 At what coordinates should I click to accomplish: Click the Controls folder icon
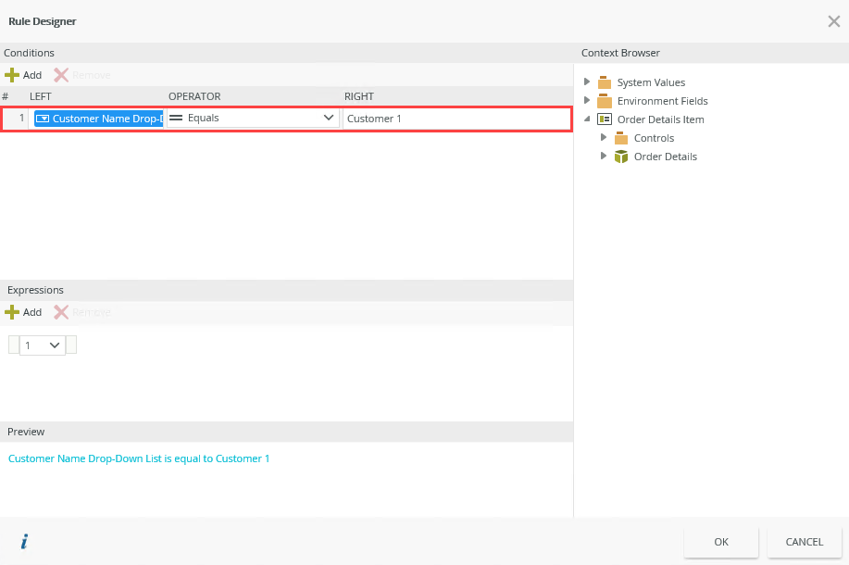[x=621, y=138]
